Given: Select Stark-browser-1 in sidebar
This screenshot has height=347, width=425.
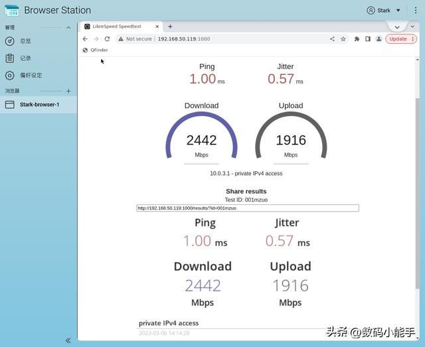Looking at the screenshot, I should point(39,105).
